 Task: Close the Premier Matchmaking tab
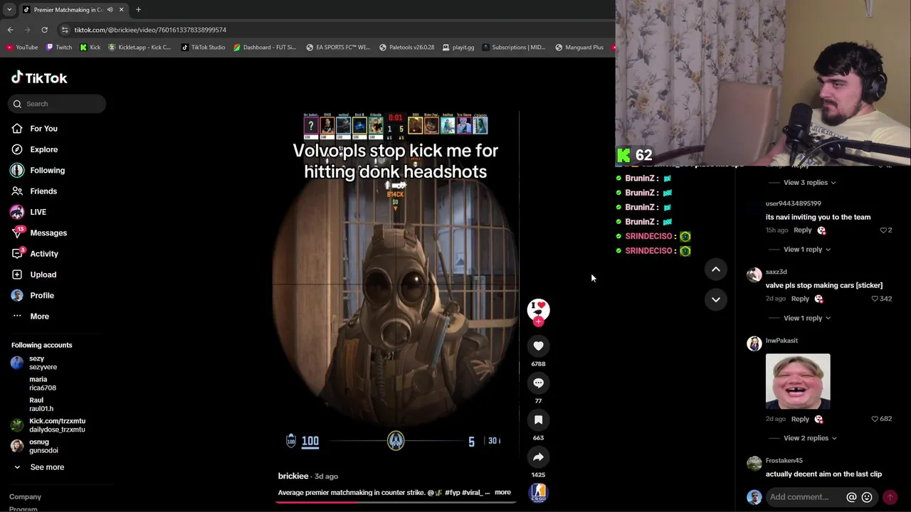coord(121,10)
